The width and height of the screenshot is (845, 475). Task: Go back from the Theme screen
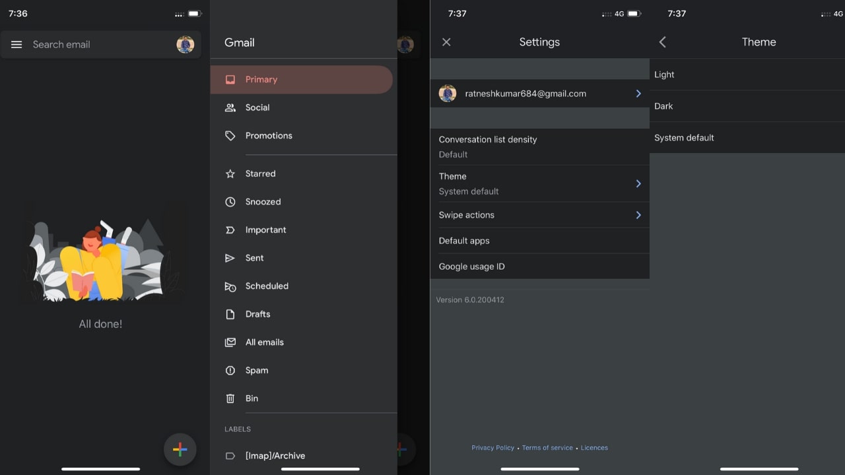(x=663, y=42)
